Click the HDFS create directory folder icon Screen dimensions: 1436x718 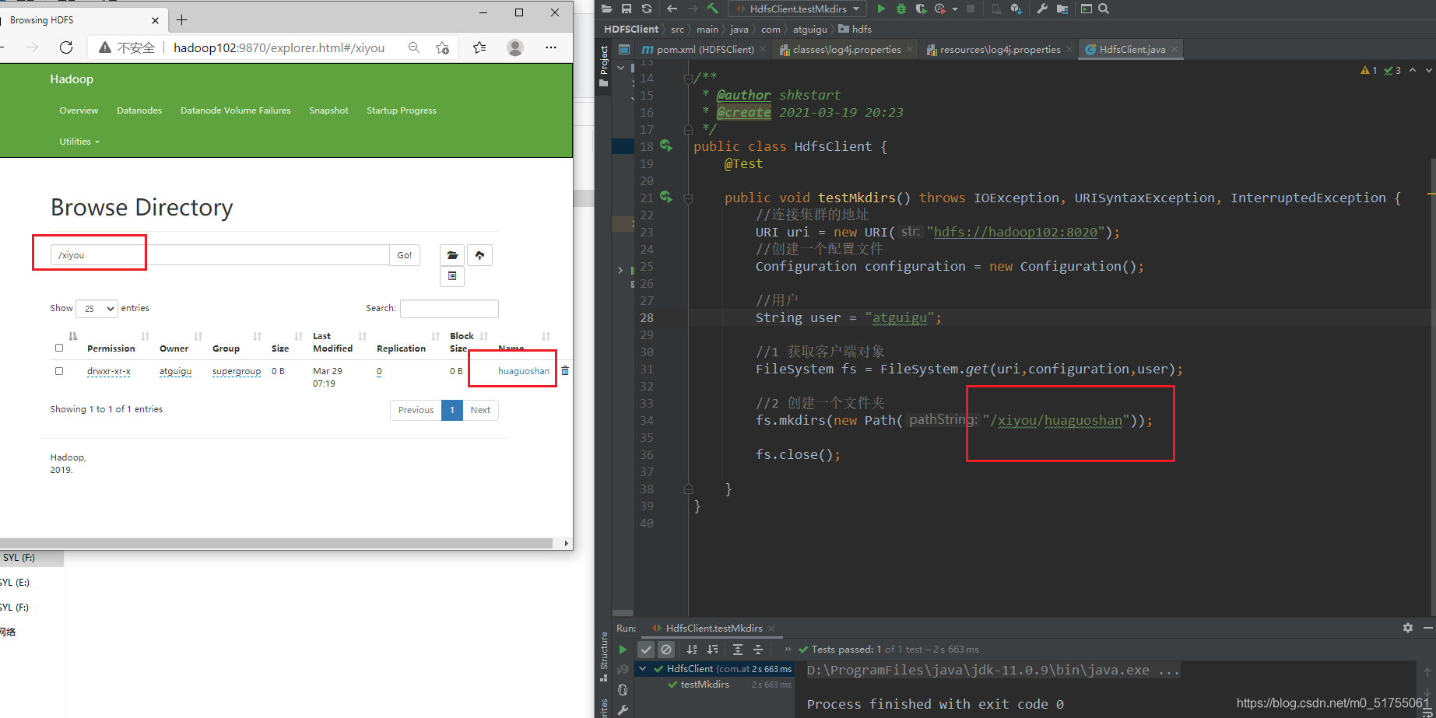452,255
